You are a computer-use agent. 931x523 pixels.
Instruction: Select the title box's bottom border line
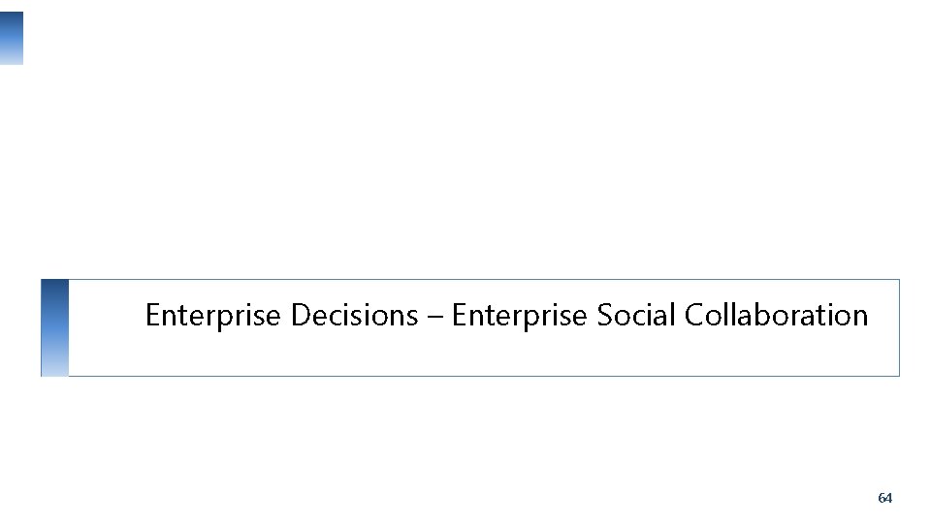pyautogui.click(x=484, y=376)
